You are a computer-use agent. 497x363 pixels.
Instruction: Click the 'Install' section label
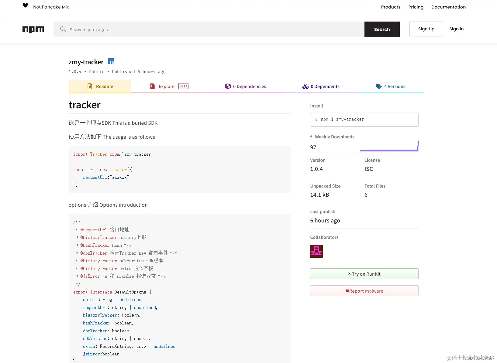point(316,106)
